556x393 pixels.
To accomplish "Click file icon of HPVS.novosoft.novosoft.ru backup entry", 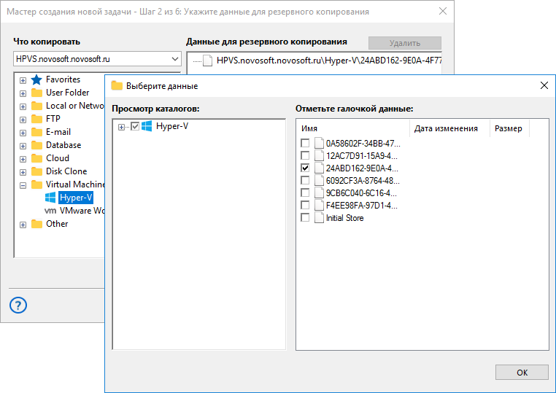I will [207, 61].
